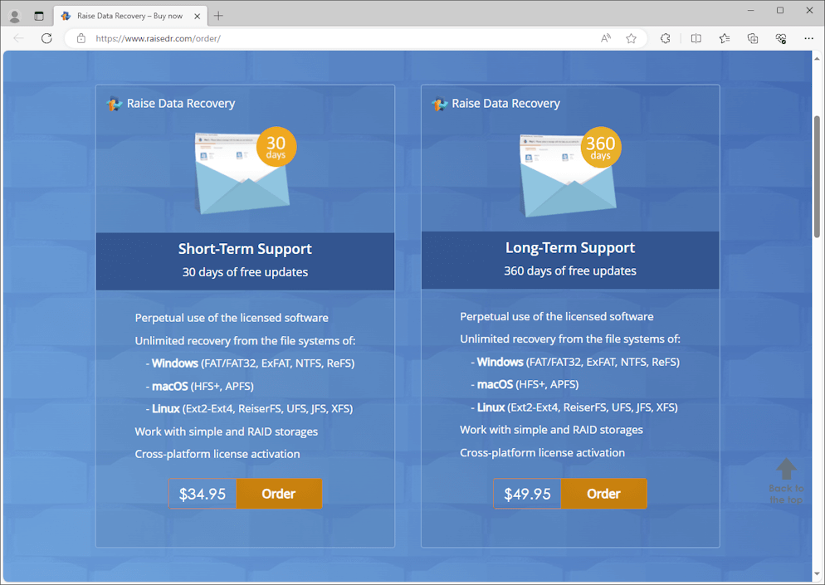
Task: Open the Read aloud icon
Action: coord(606,38)
